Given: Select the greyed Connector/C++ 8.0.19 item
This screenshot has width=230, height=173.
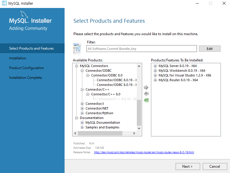Looking at the screenshot, I should (x=116, y=99).
